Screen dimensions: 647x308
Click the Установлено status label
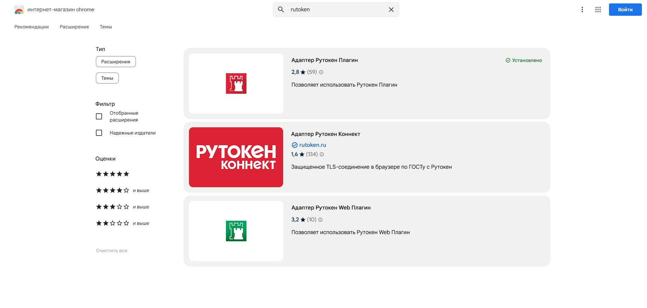click(527, 60)
